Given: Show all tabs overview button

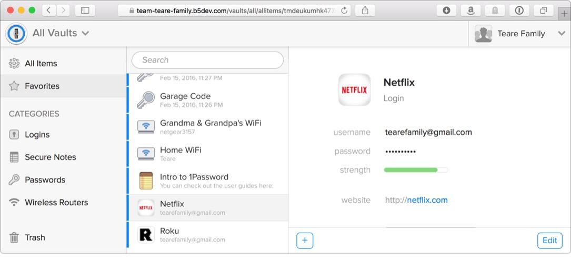Looking at the screenshot, I should [x=543, y=11].
